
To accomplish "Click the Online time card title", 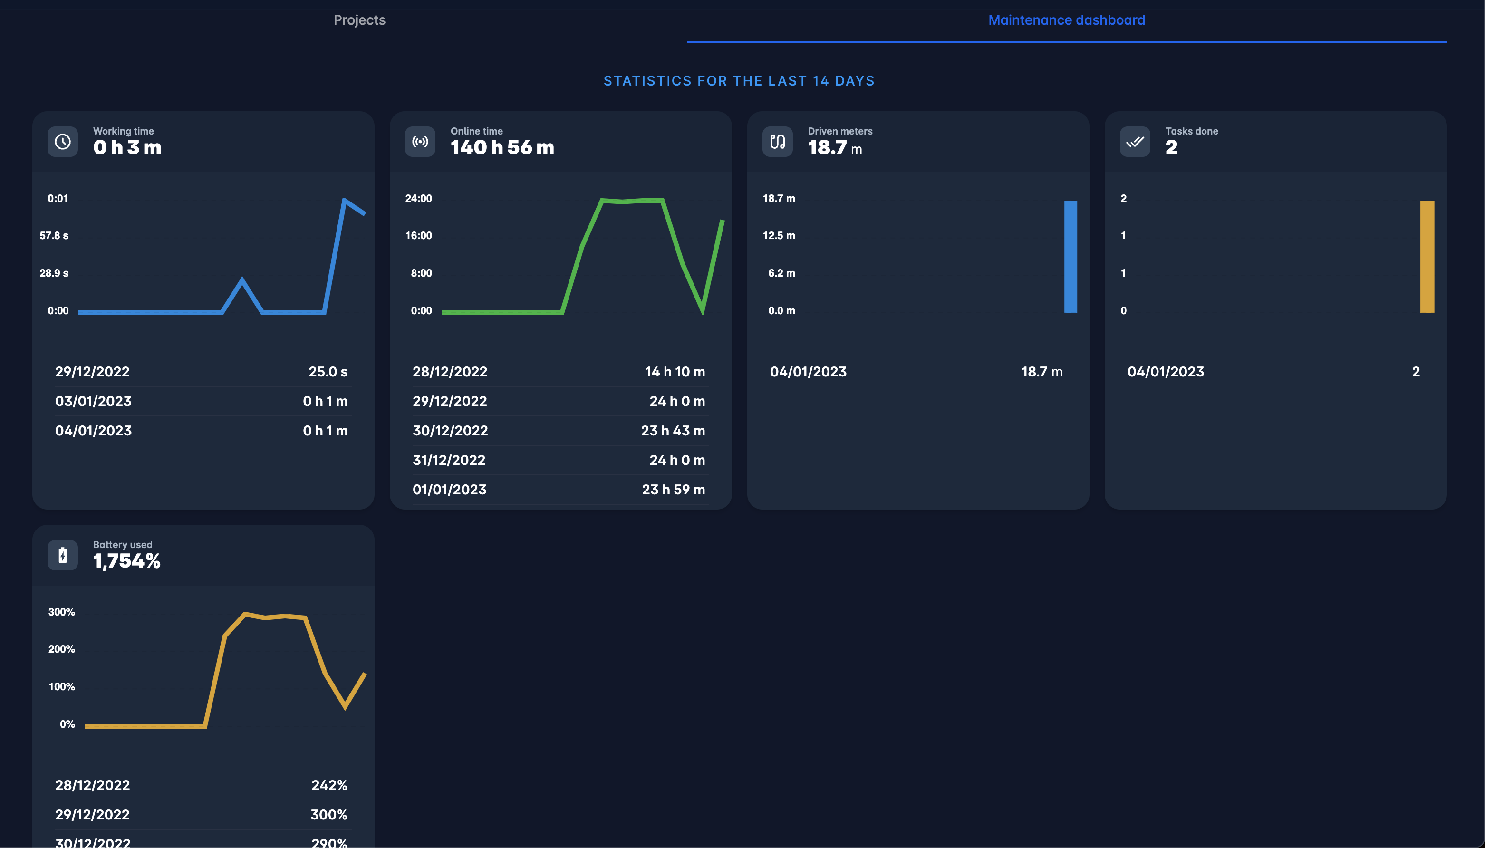I will point(476,131).
